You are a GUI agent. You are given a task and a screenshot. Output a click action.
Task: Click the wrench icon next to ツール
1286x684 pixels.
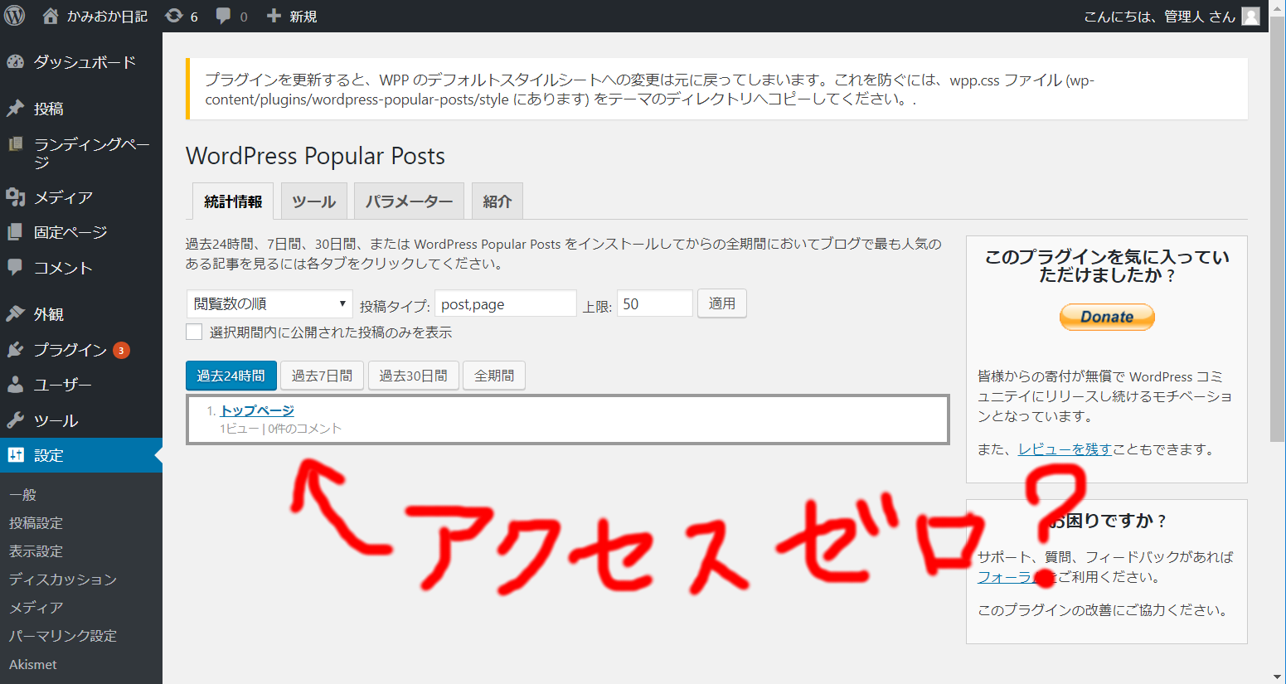click(x=15, y=420)
